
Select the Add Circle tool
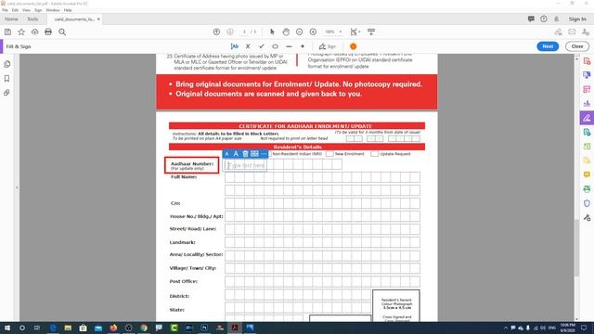click(x=275, y=46)
